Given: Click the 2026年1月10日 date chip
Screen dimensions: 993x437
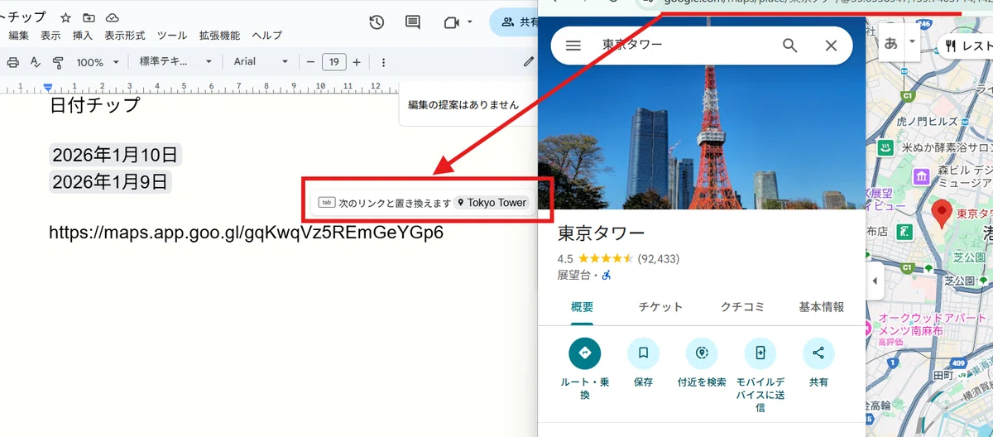Looking at the screenshot, I should pyautogui.click(x=115, y=155).
